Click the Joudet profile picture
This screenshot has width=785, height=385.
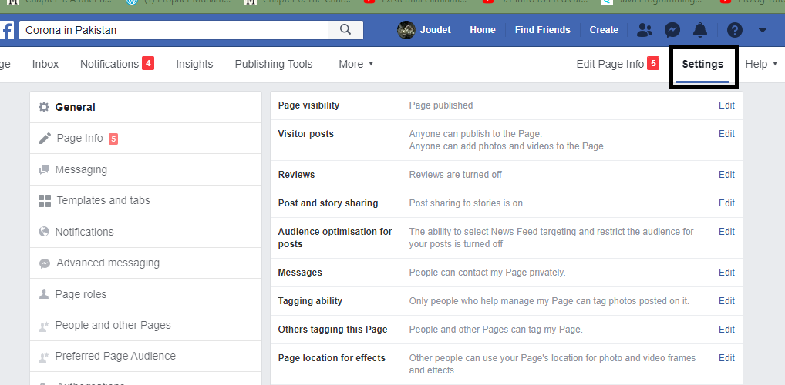tap(406, 30)
